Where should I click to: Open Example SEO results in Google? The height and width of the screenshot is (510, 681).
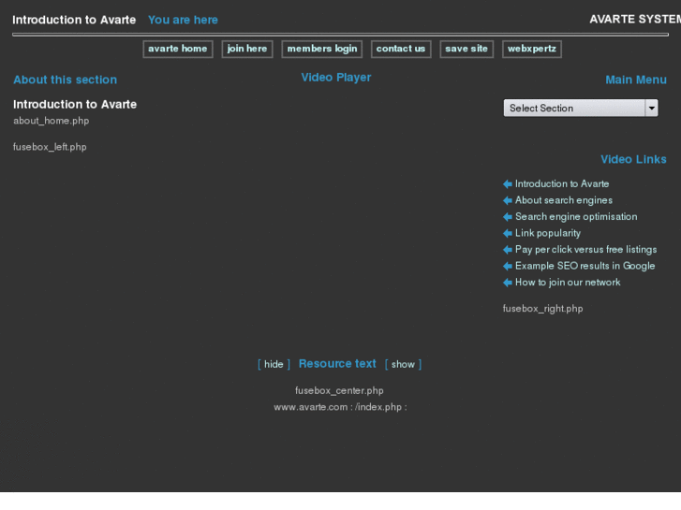[x=585, y=266]
